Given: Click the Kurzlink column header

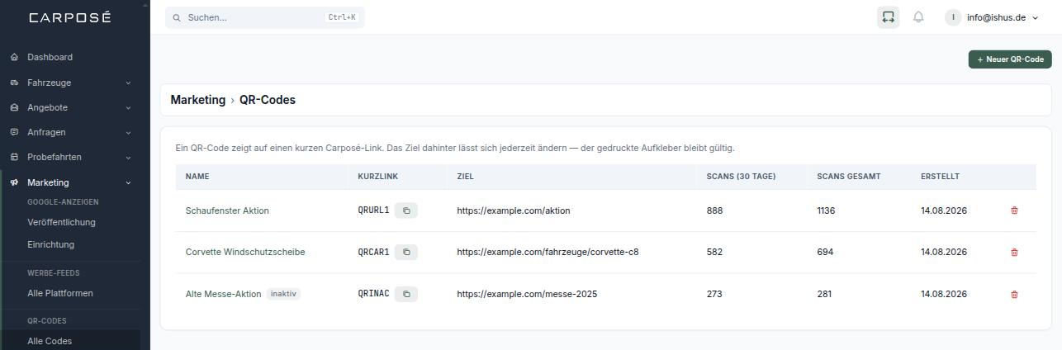Looking at the screenshot, I should pyautogui.click(x=377, y=177).
